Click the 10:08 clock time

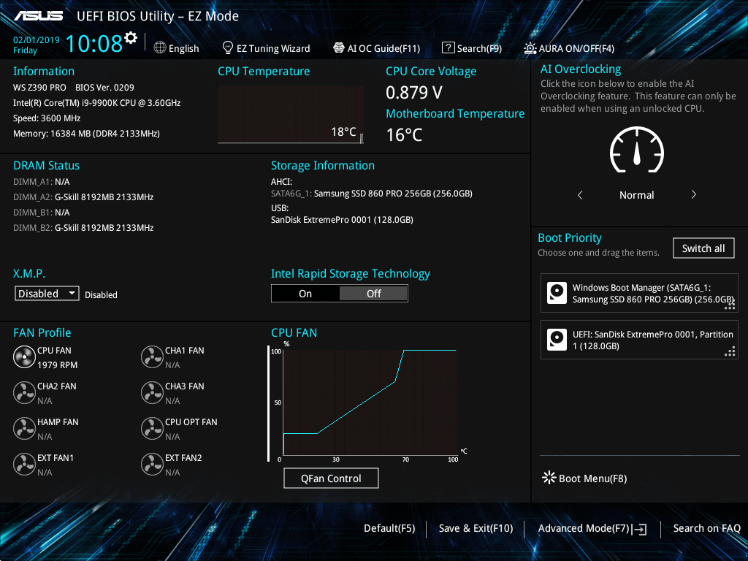[x=94, y=43]
